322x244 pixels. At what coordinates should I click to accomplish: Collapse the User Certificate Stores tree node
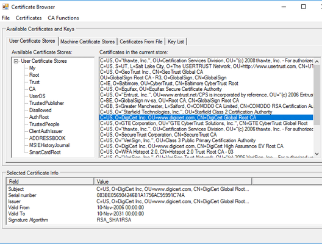point(16,61)
